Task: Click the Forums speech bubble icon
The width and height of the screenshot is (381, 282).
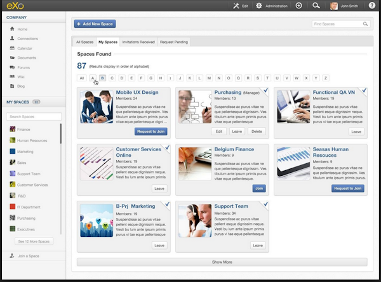Action: click(x=12, y=67)
